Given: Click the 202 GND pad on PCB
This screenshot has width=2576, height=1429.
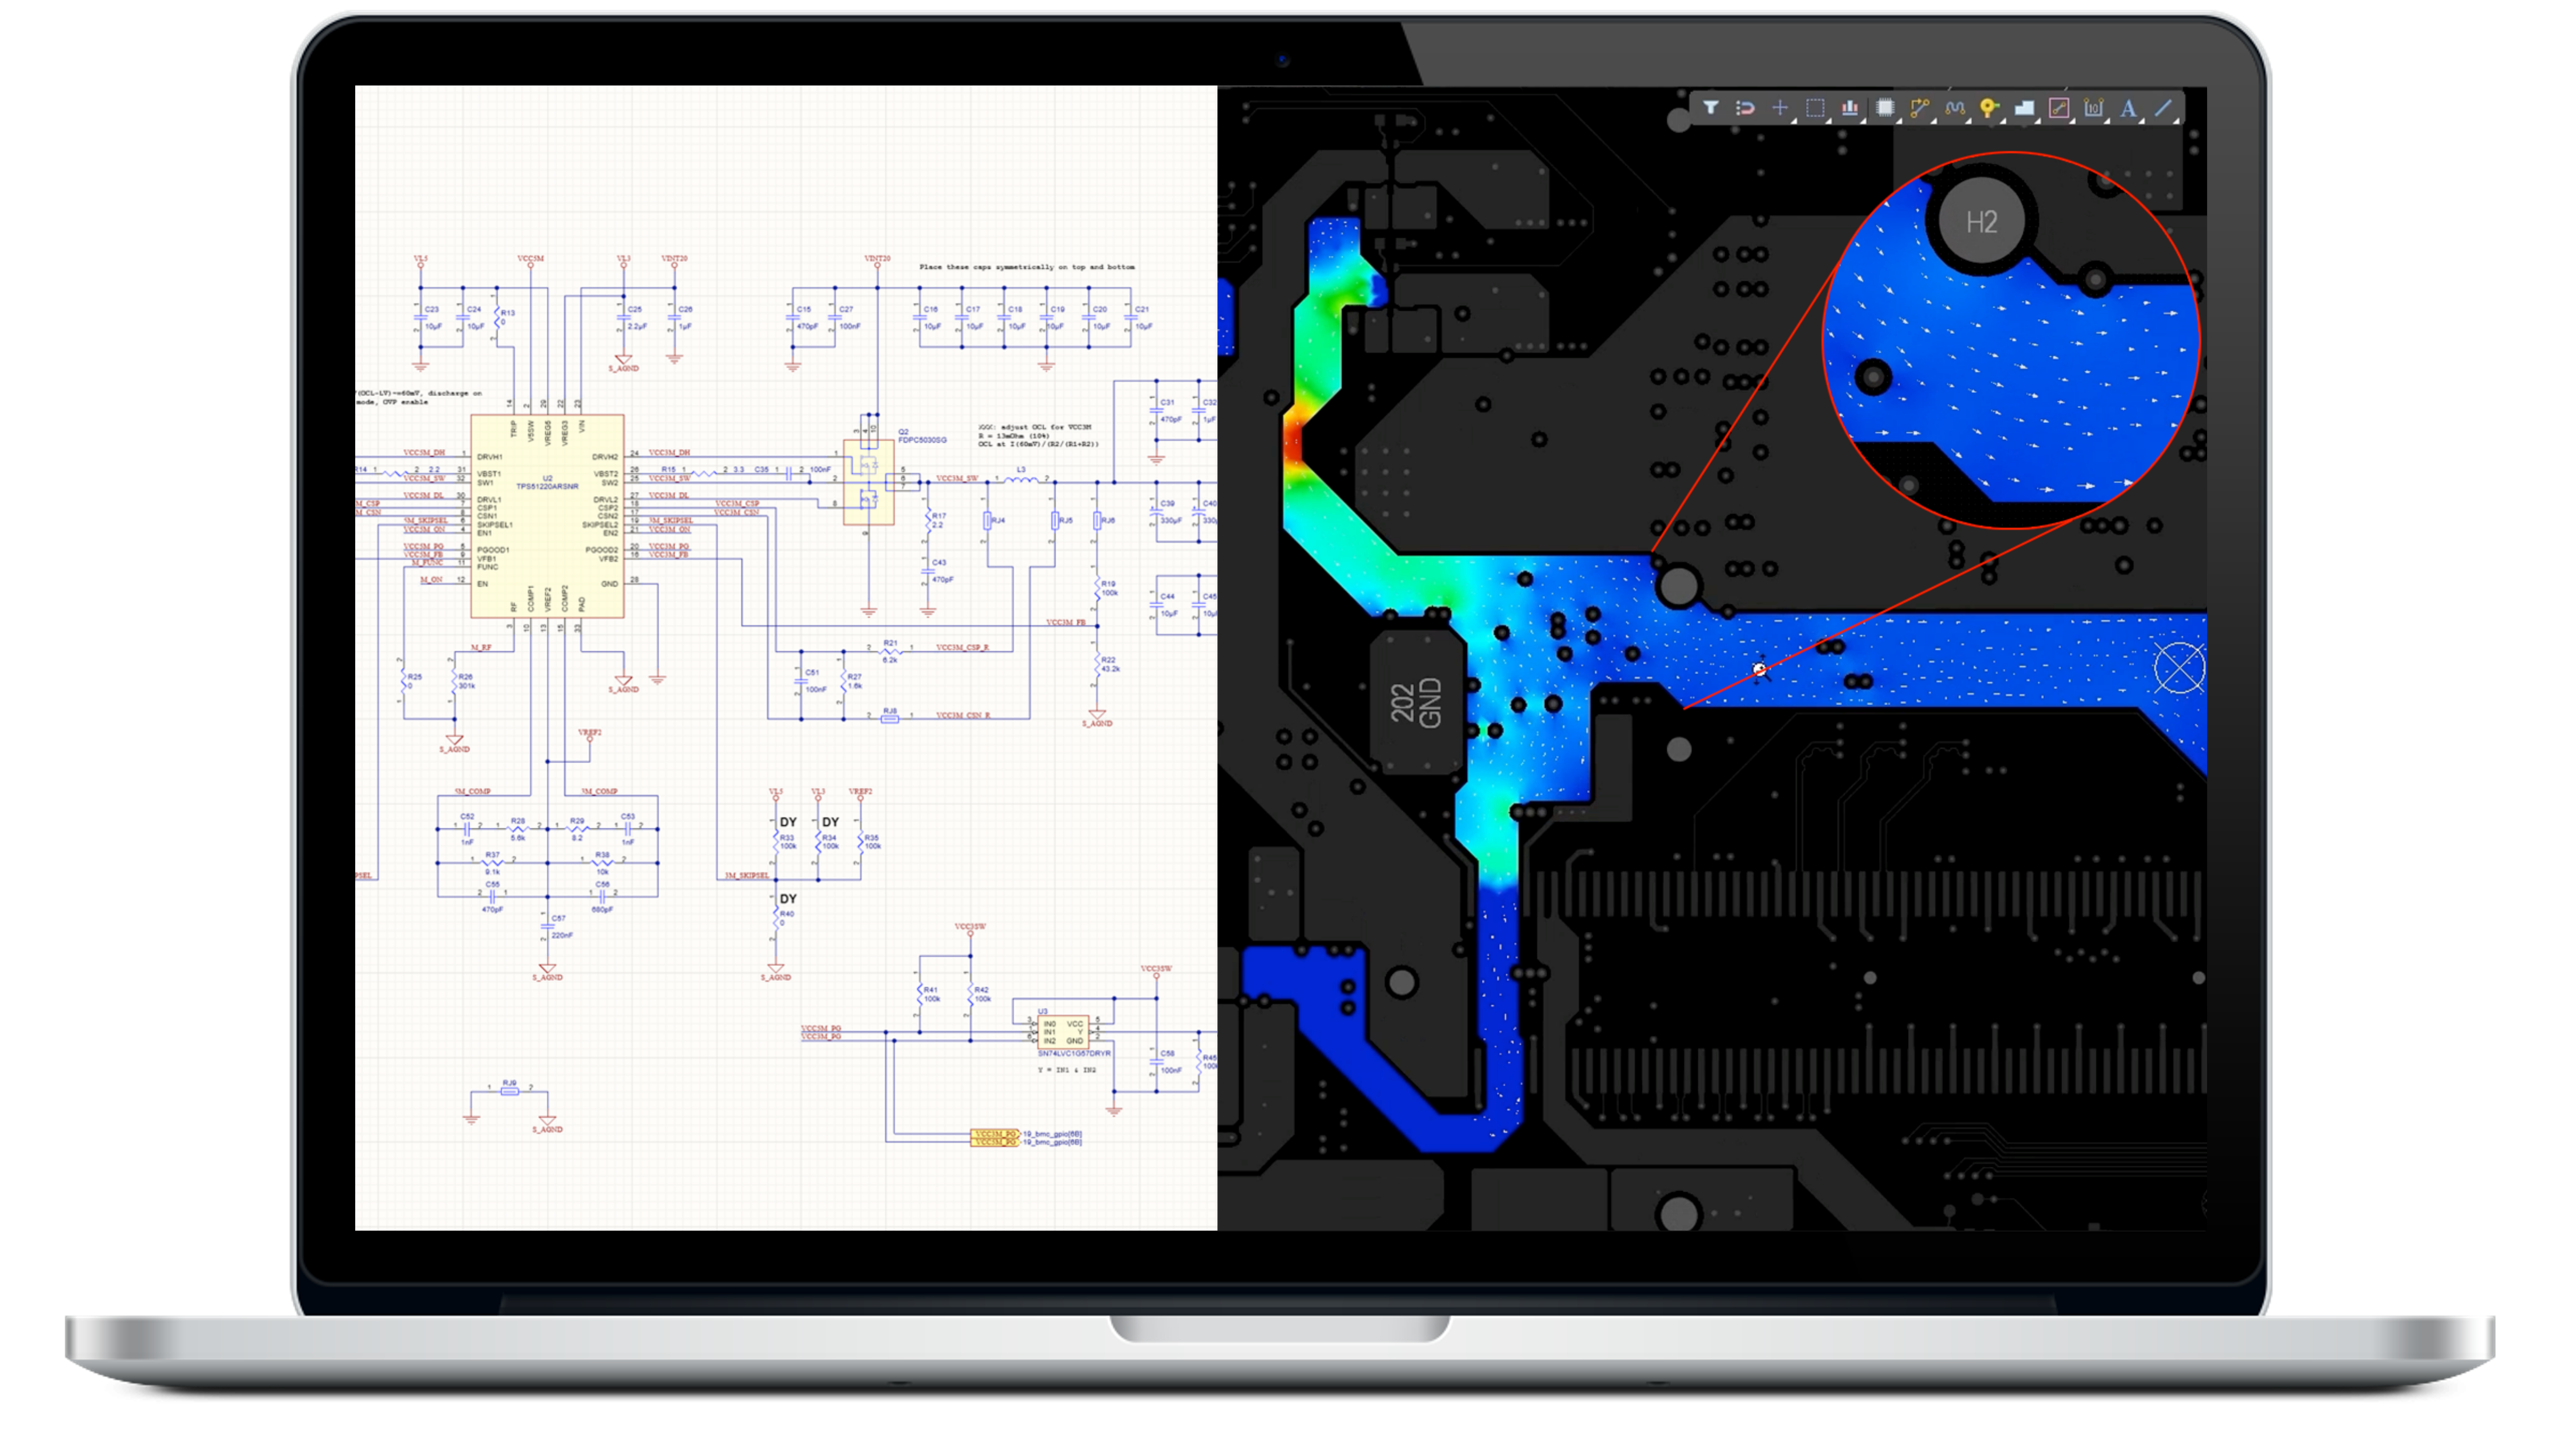Looking at the screenshot, I should [x=1416, y=703].
